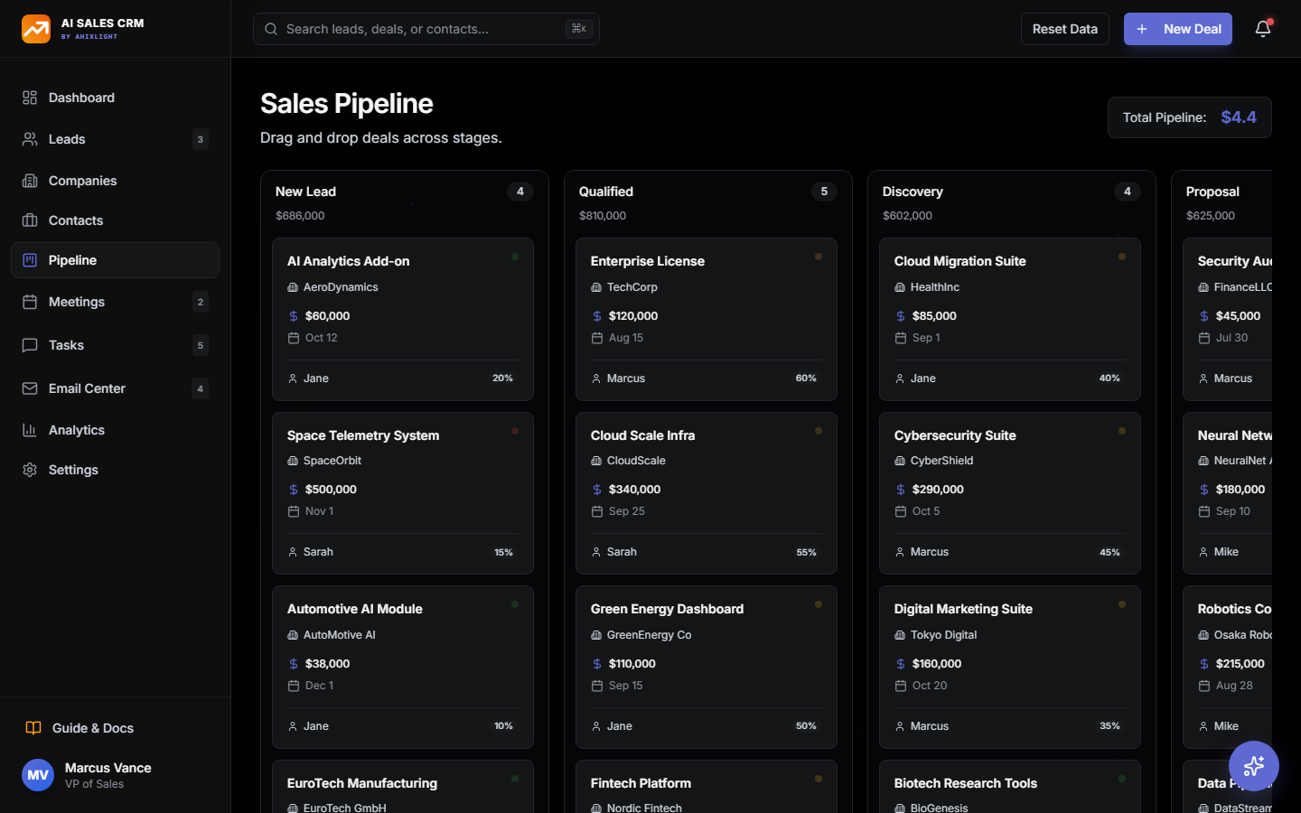Screen dimensions: 1301x813
Task: Click the EuroTech Manufacturing deal title
Action: 362,783
